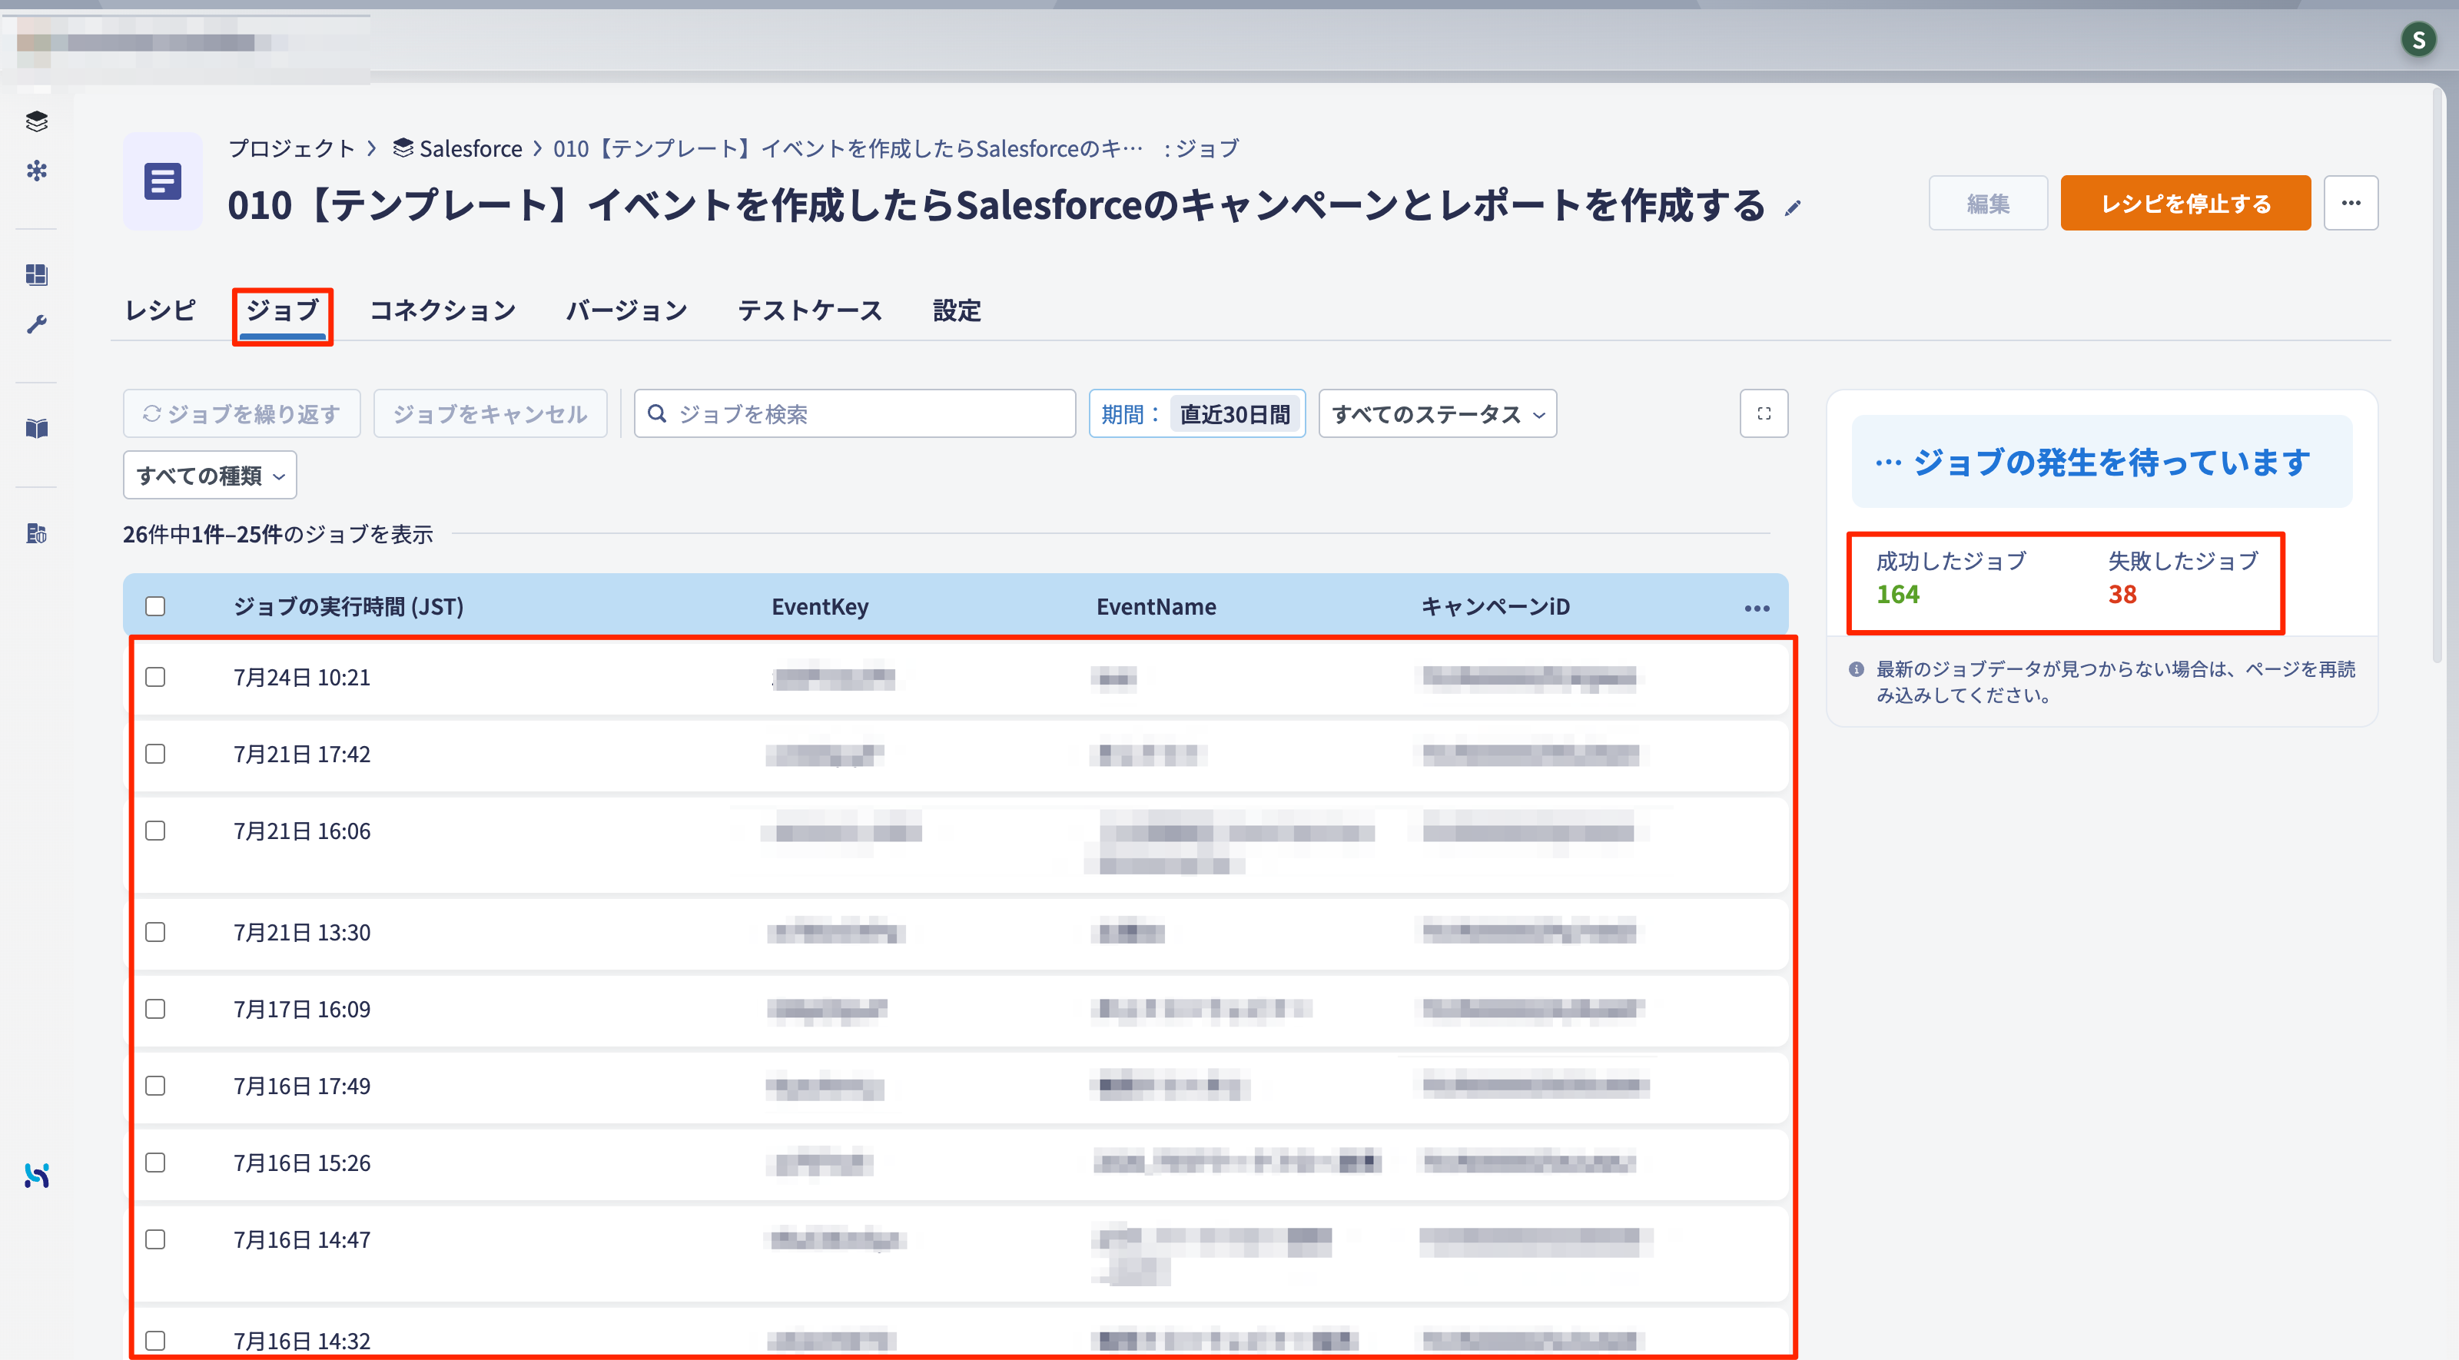
Task: Open the three-dot more actions button
Action: pyautogui.click(x=2350, y=204)
